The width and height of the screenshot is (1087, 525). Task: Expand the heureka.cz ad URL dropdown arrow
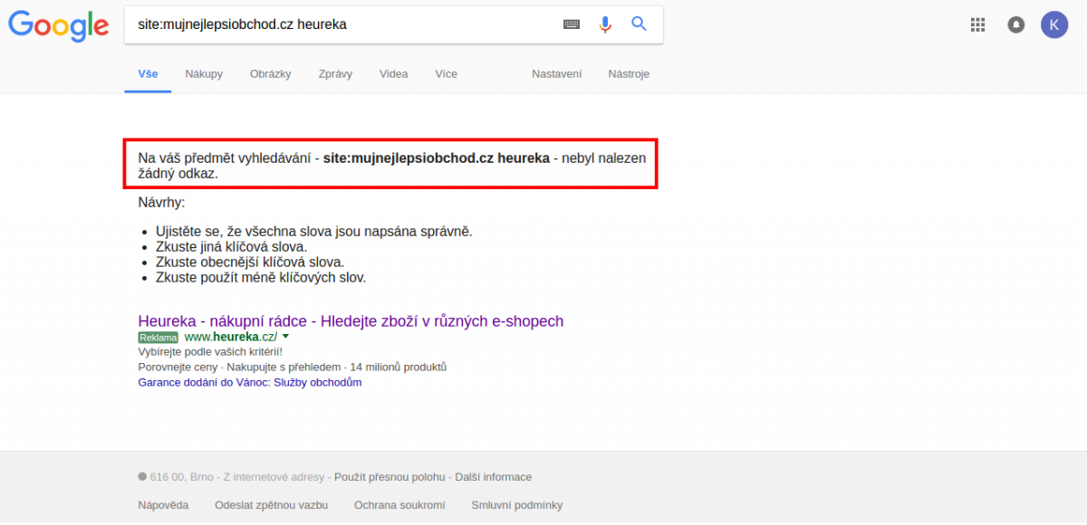286,337
